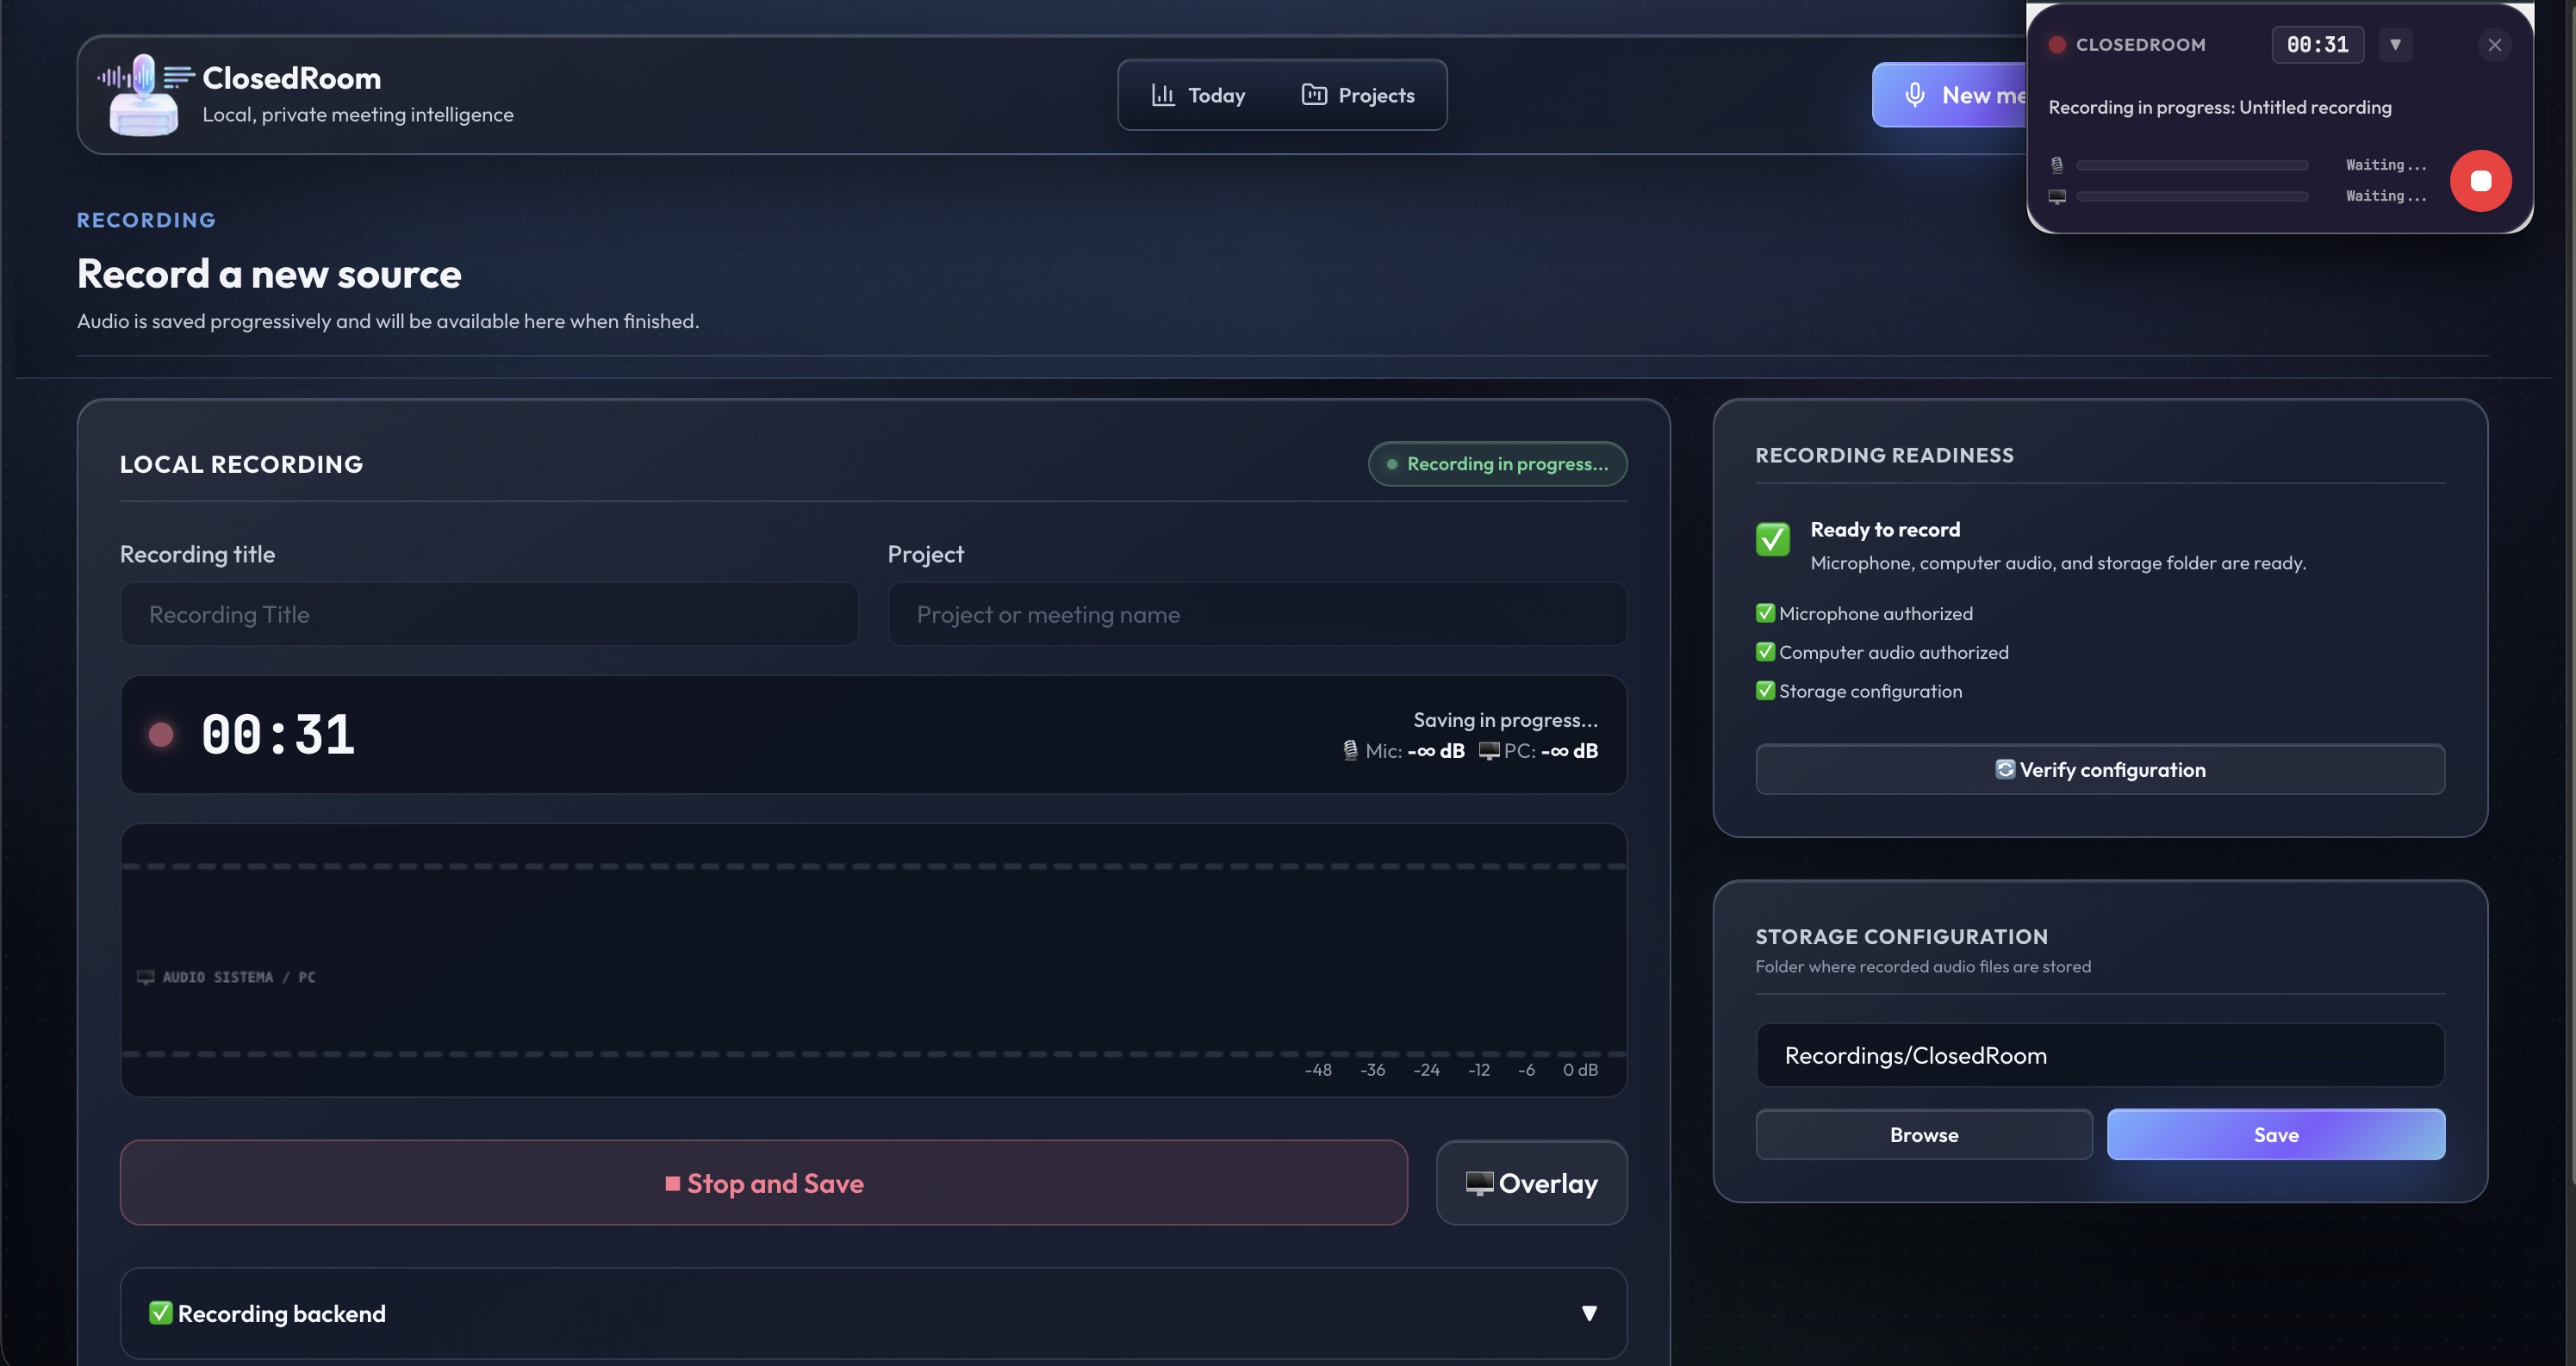2576x1366 pixels.
Task: Click the computer audio icon in overlay
Action: pos(2057,196)
